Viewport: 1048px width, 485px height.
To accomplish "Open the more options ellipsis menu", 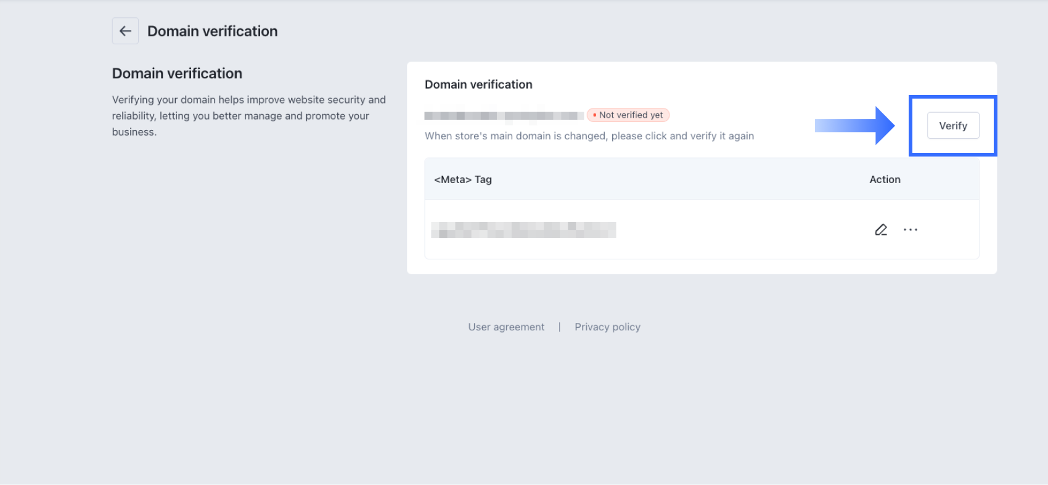I will tap(910, 230).
